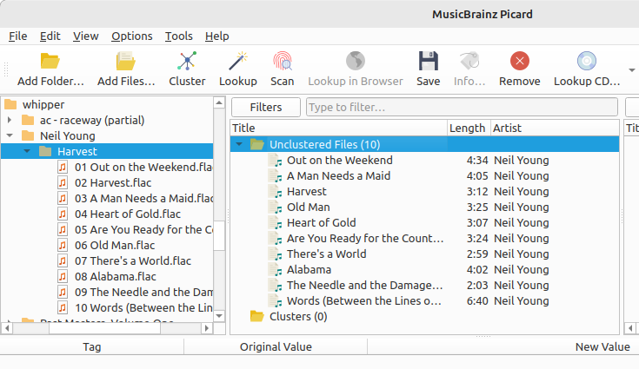Screen dimensions: 639x369
Task: Click the Add Files toolbar icon
Action: (125, 62)
